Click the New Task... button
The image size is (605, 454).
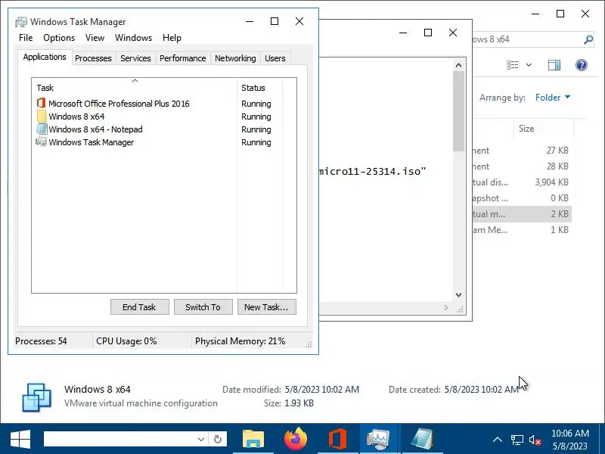point(267,307)
